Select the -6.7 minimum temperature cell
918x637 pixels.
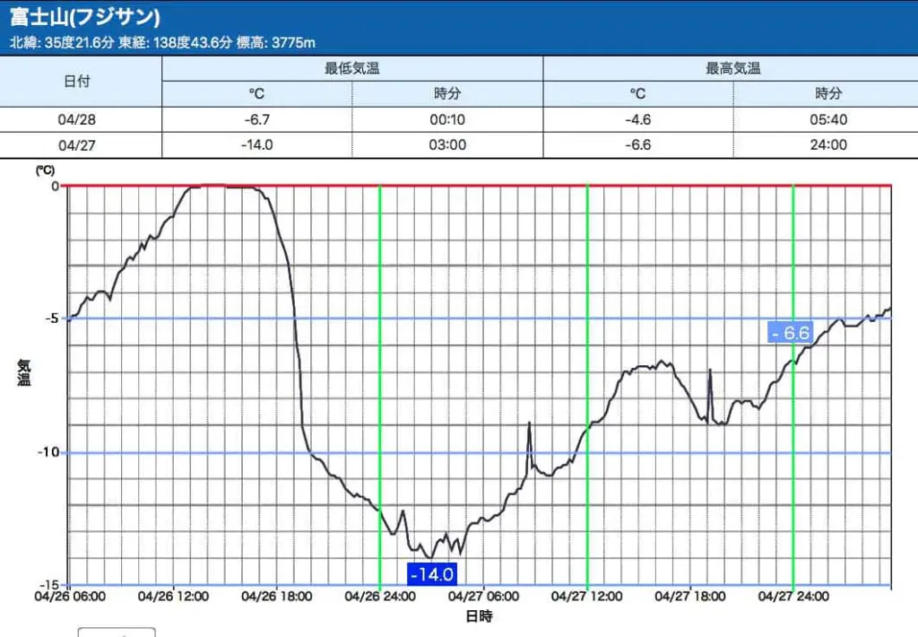click(x=257, y=119)
